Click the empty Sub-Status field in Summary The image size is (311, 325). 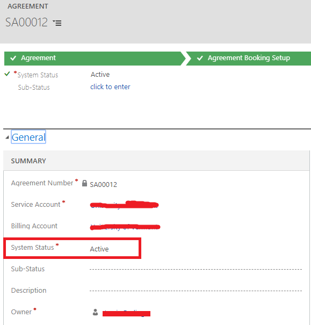196,269
